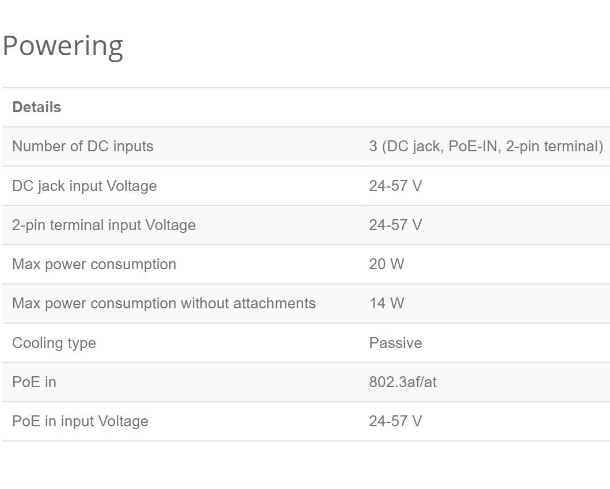Click the 14 W power value

coord(386,303)
